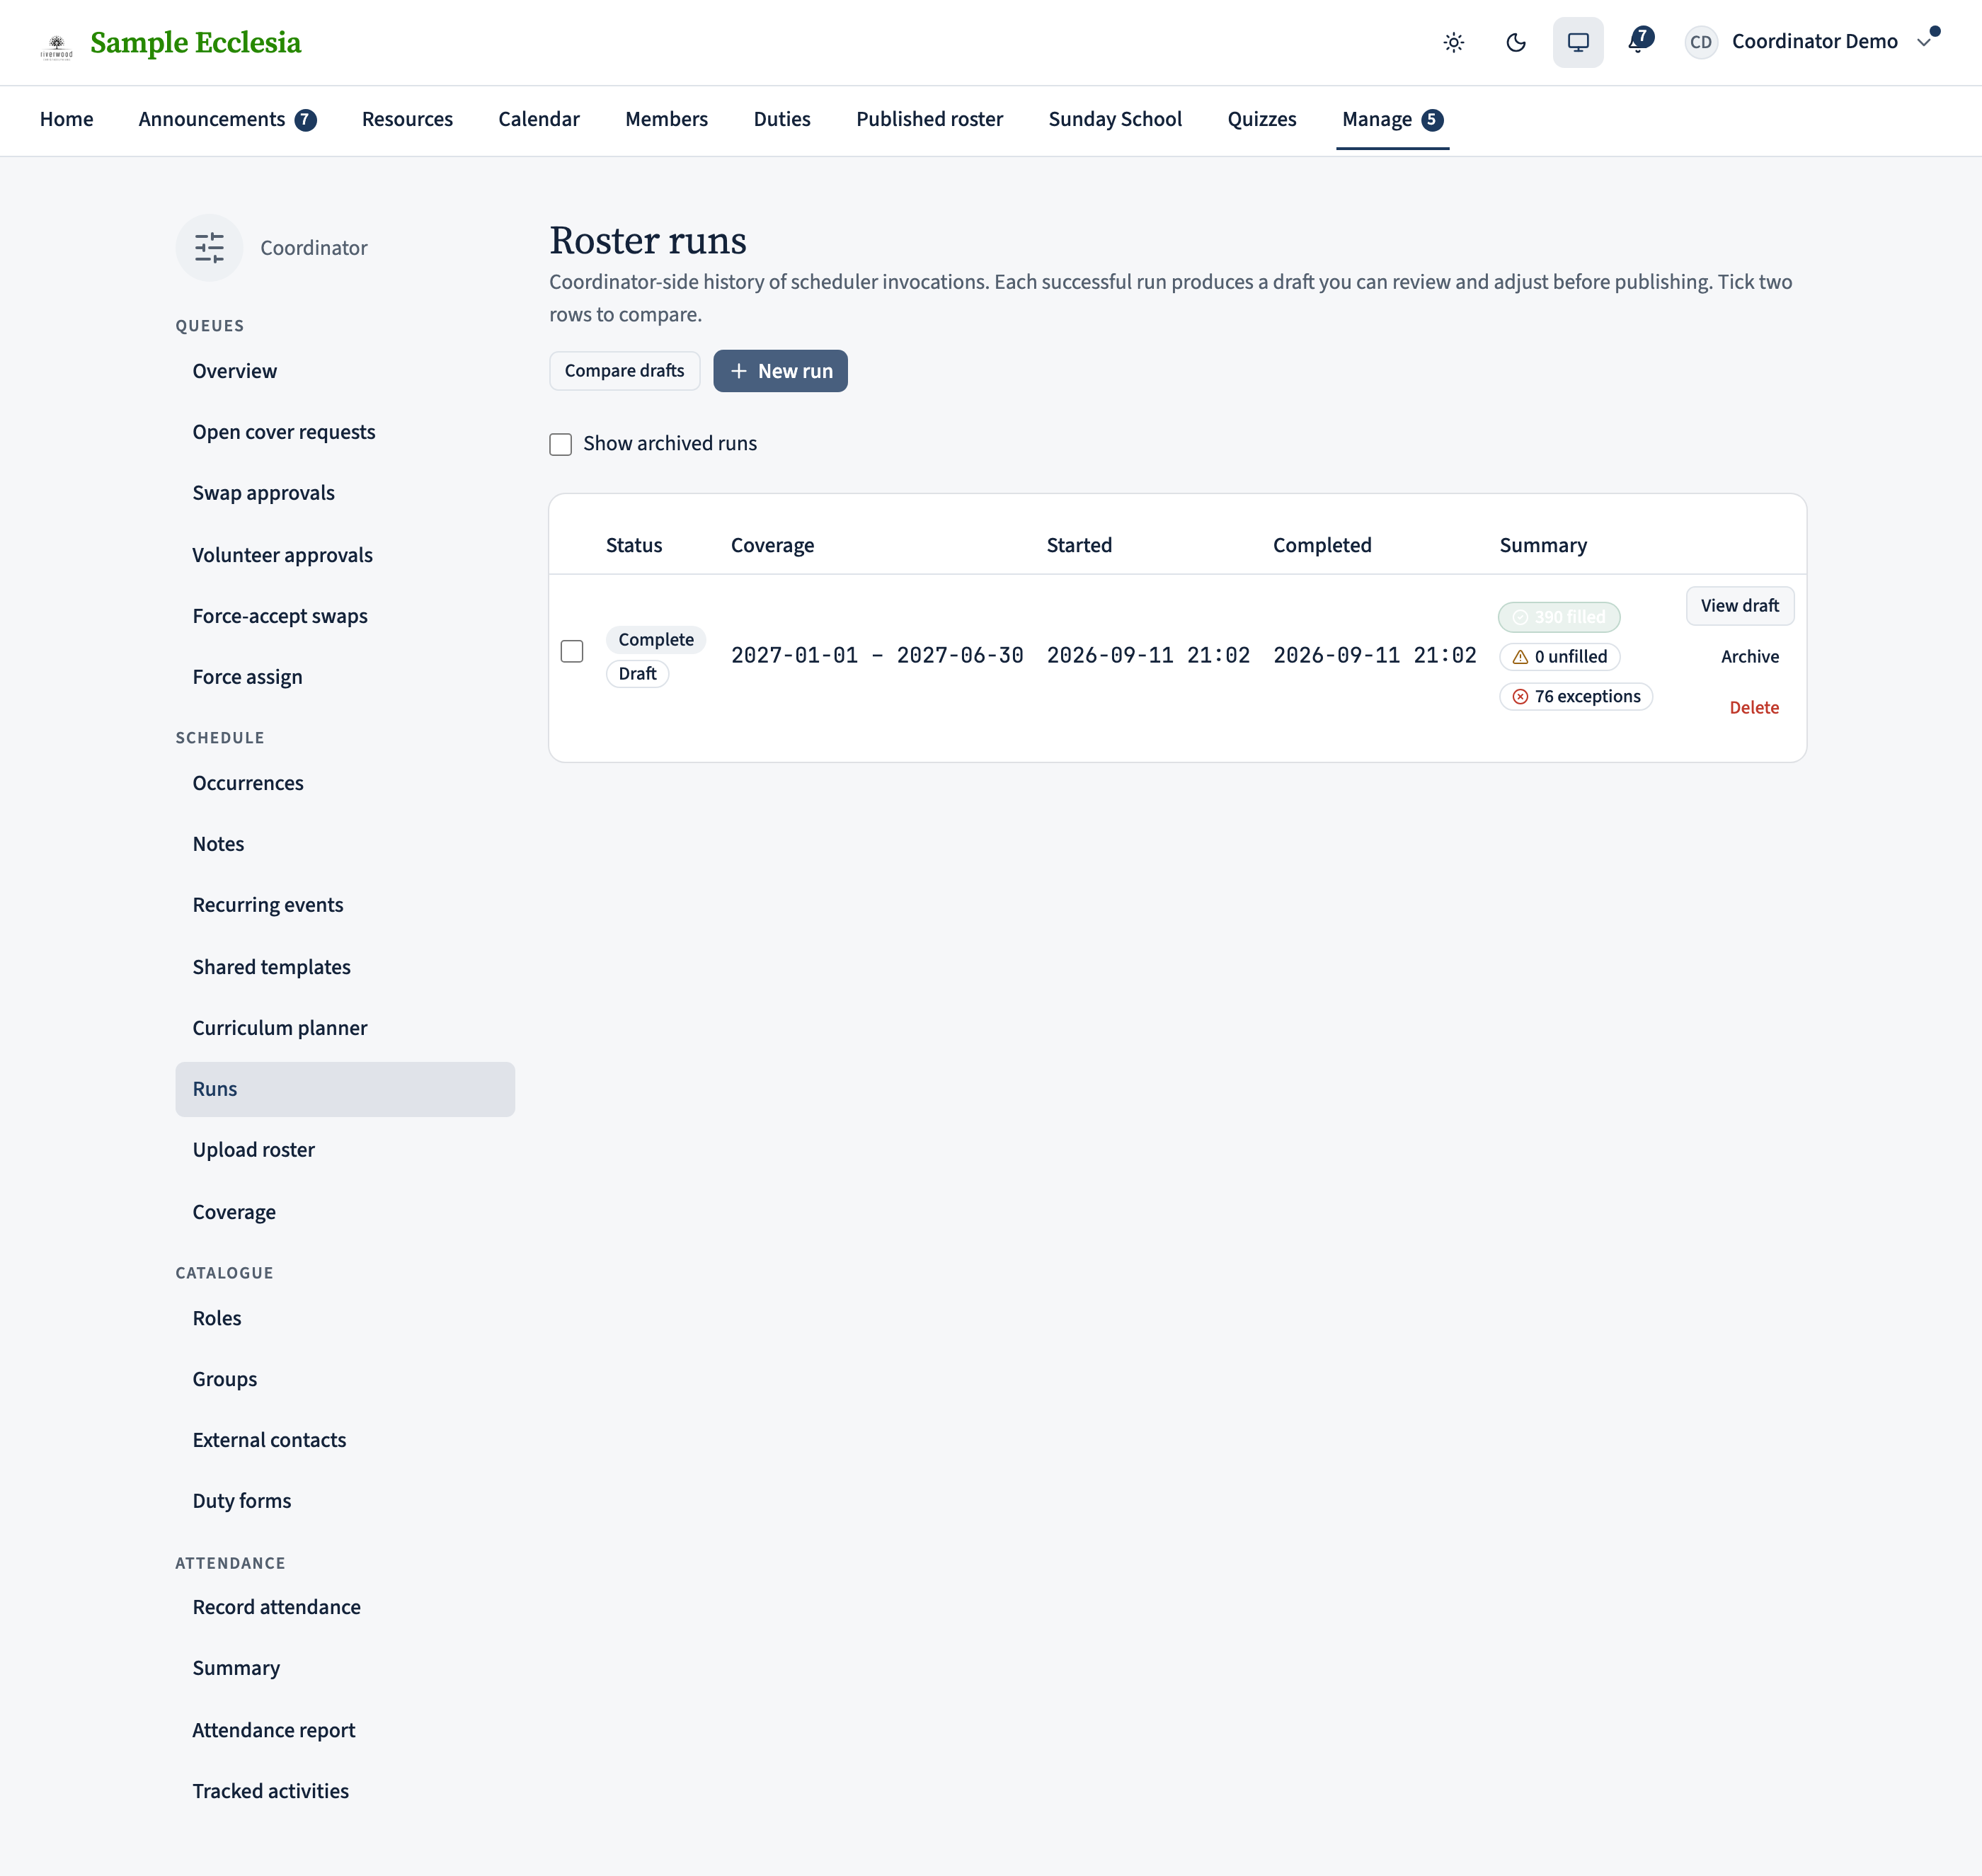Viewport: 1982px width, 1876px height.
Task: Select Runs in the sidebar
Action: (x=345, y=1089)
